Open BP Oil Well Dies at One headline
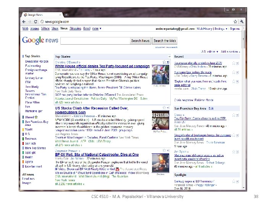The width and height of the screenshot is (275, 206). tap(97, 154)
